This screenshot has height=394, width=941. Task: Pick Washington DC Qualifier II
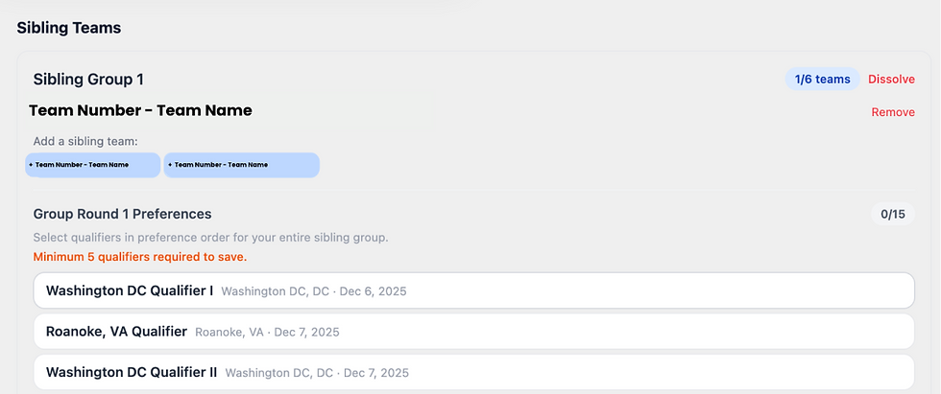pos(474,373)
